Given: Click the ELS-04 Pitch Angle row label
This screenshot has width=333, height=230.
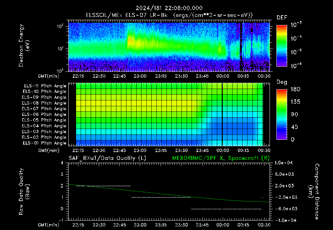Looking at the screenshot, I should click(x=44, y=126).
